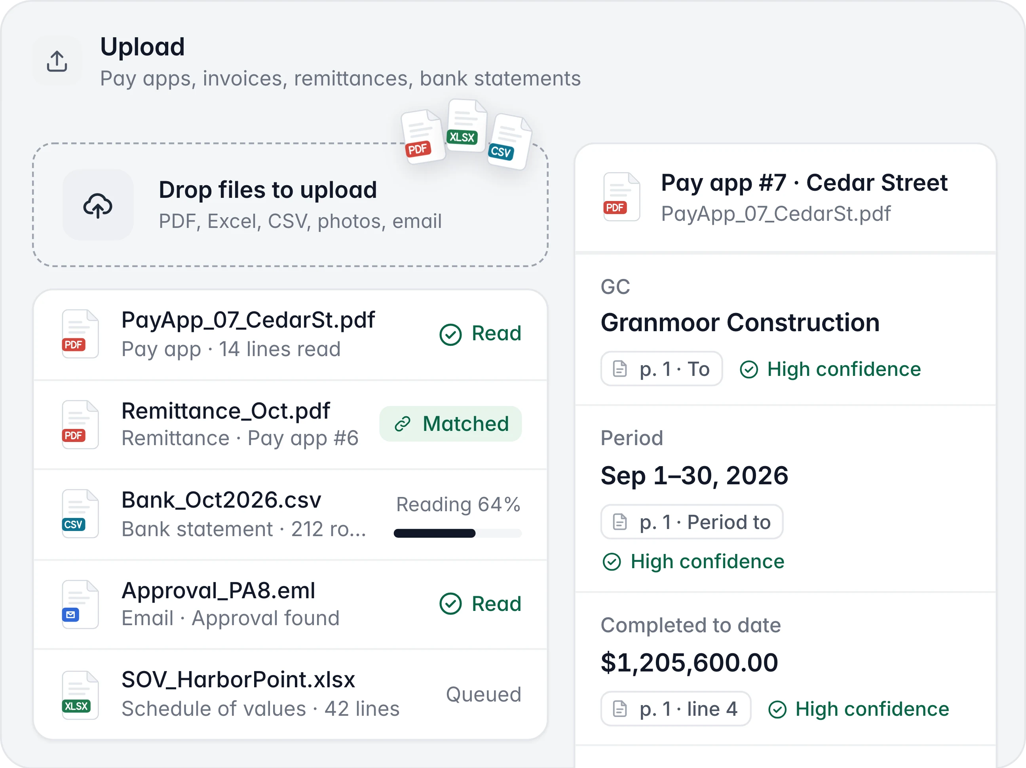Viewport: 1026px width, 768px height.
Task: Click the 'Queued' status text
Action: pos(484,695)
